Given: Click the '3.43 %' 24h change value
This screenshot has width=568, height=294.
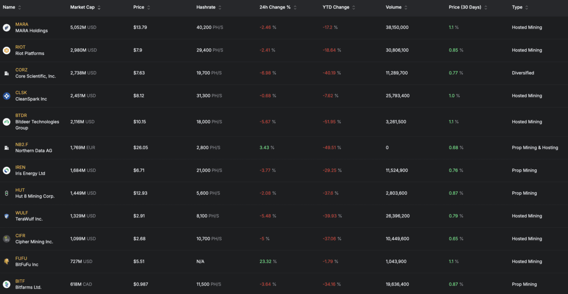Looking at the screenshot, I should coord(267,148).
